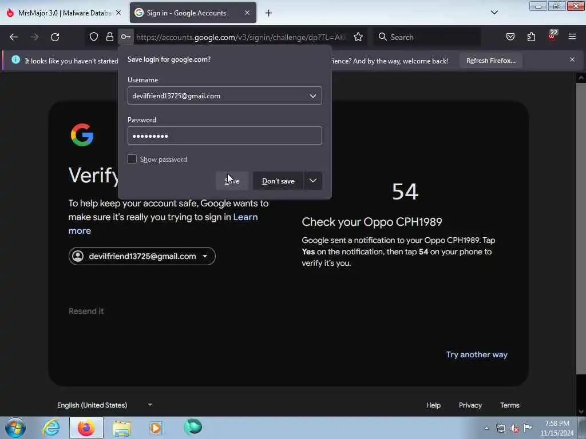The image size is (586, 439).
Task: Click the Check your Oppo CPH1989 heading
Action: coord(372,222)
